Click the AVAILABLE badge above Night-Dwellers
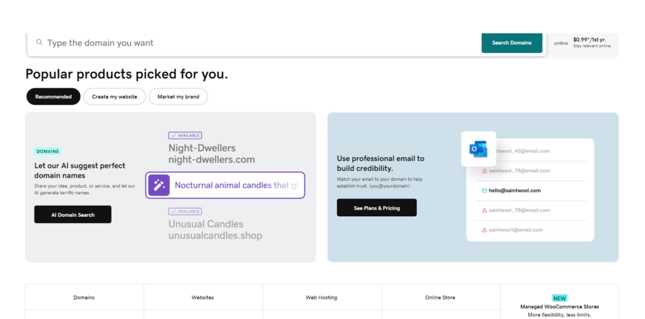The width and height of the screenshot is (645, 319). tap(185, 136)
